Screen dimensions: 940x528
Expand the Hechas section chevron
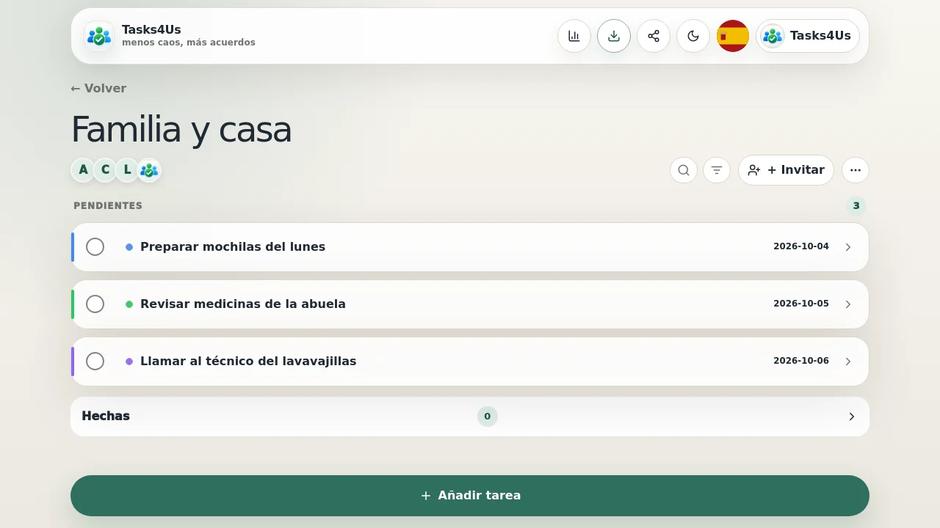852,417
